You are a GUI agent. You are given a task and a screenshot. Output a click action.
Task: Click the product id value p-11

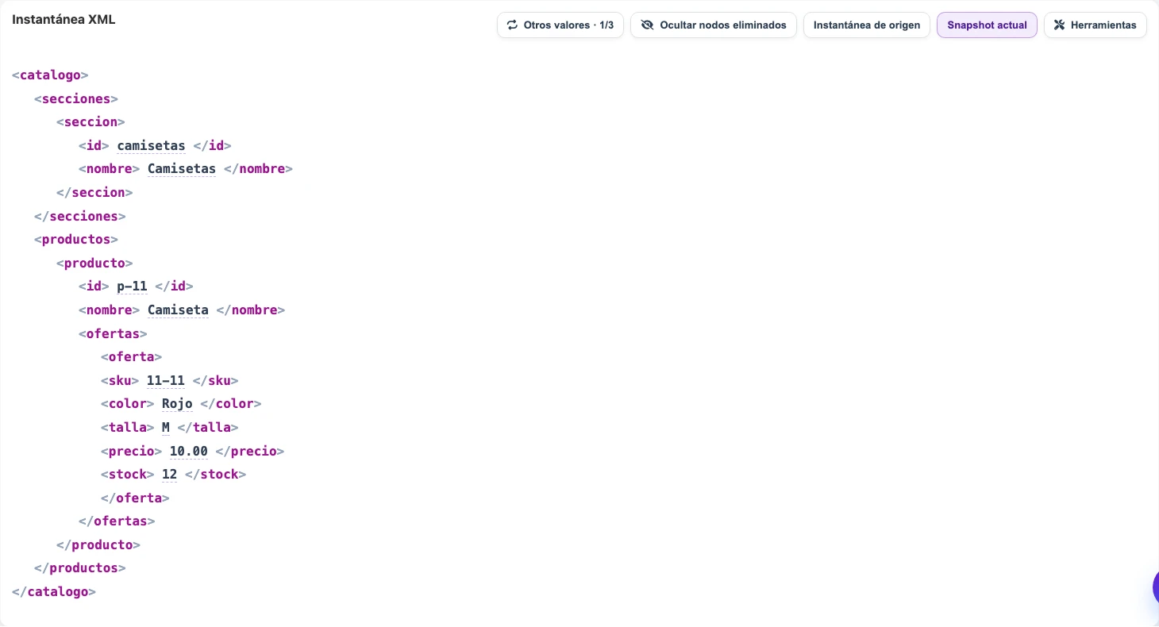point(132,286)
